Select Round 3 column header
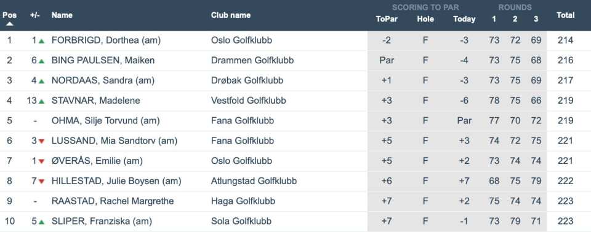 [x=536, y=19]
